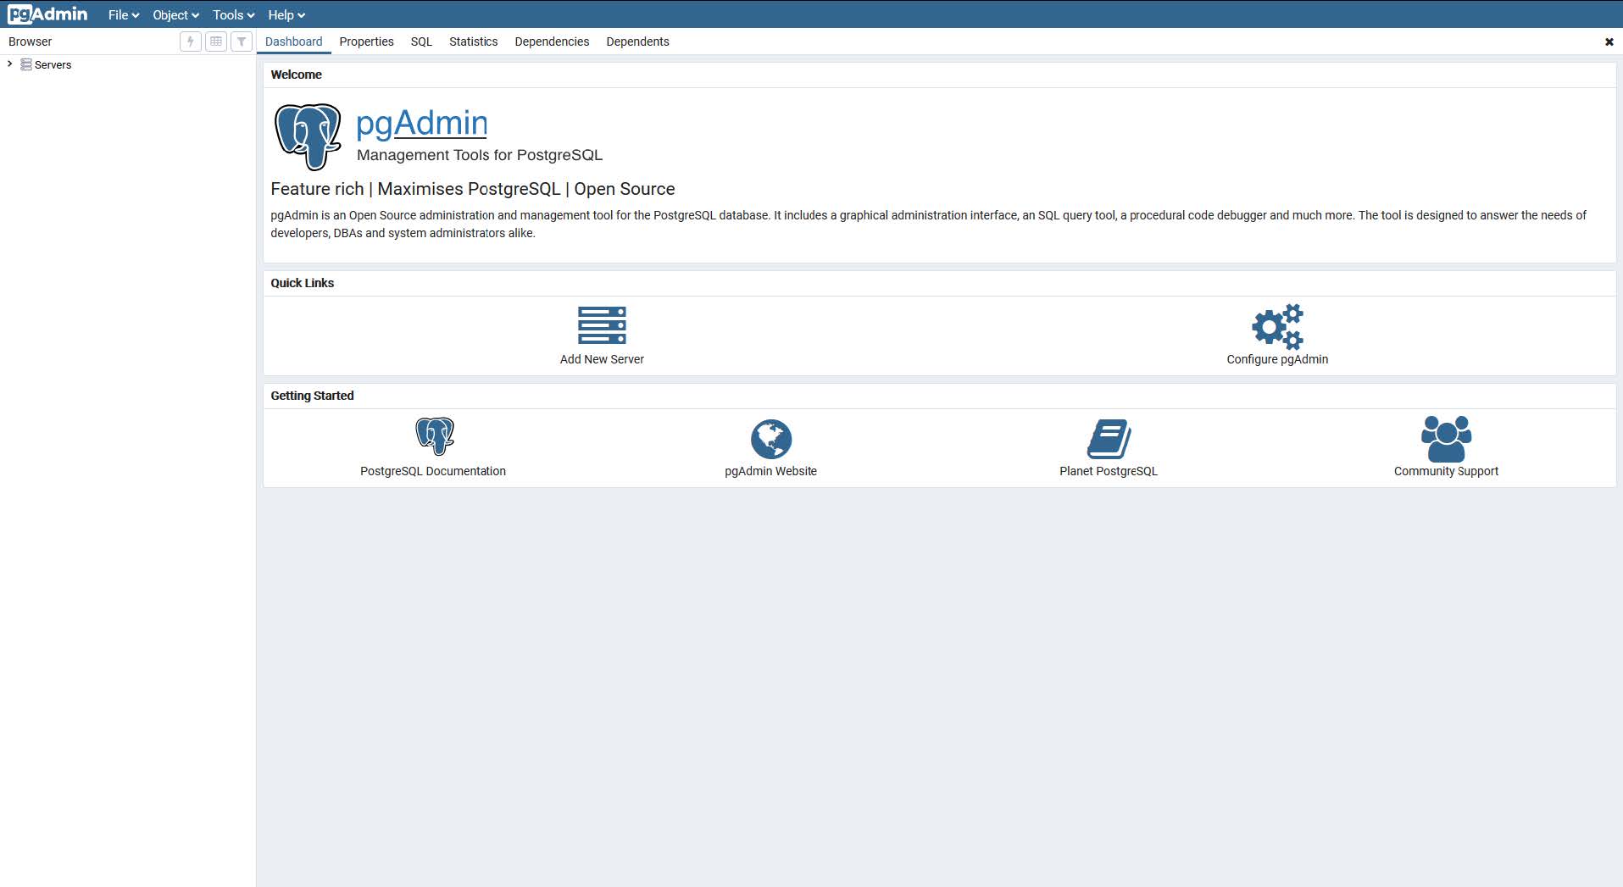Image resolution: width=1623 pixels, height=887 pixels.
Task: Open the File dropdown menu
Action: pos(123,15)
